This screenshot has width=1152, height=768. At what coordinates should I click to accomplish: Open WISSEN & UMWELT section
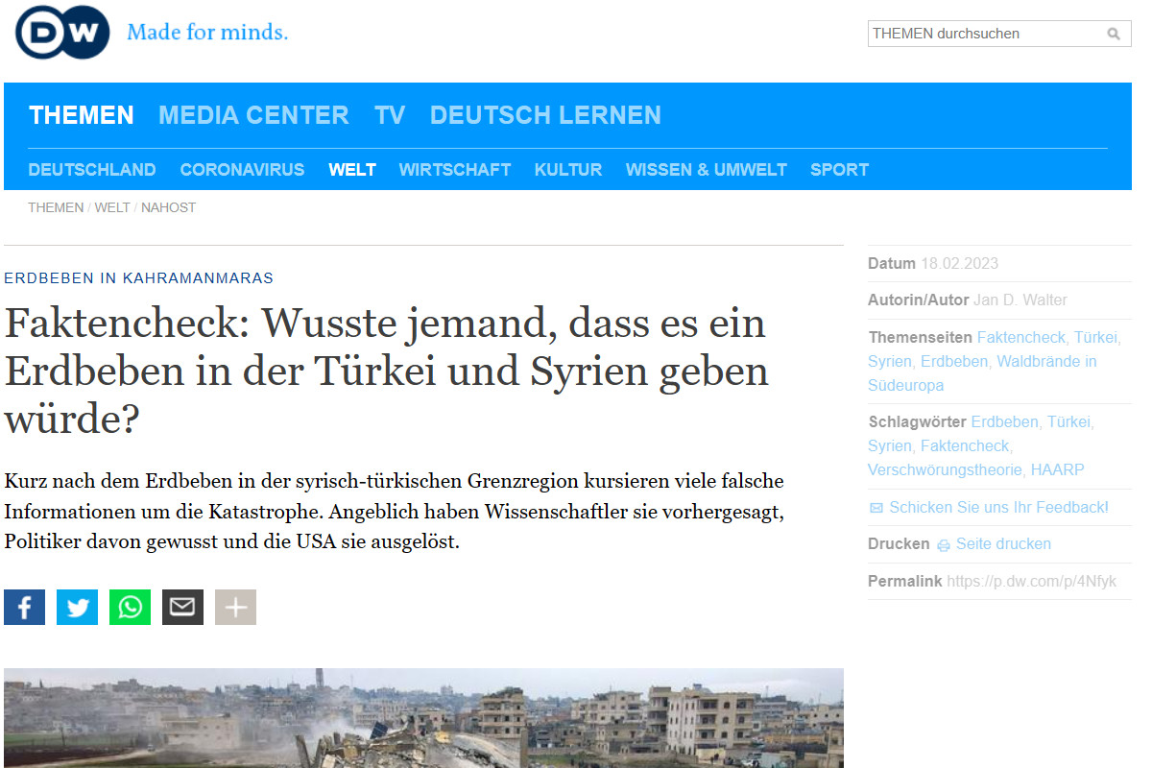(707, 170)
